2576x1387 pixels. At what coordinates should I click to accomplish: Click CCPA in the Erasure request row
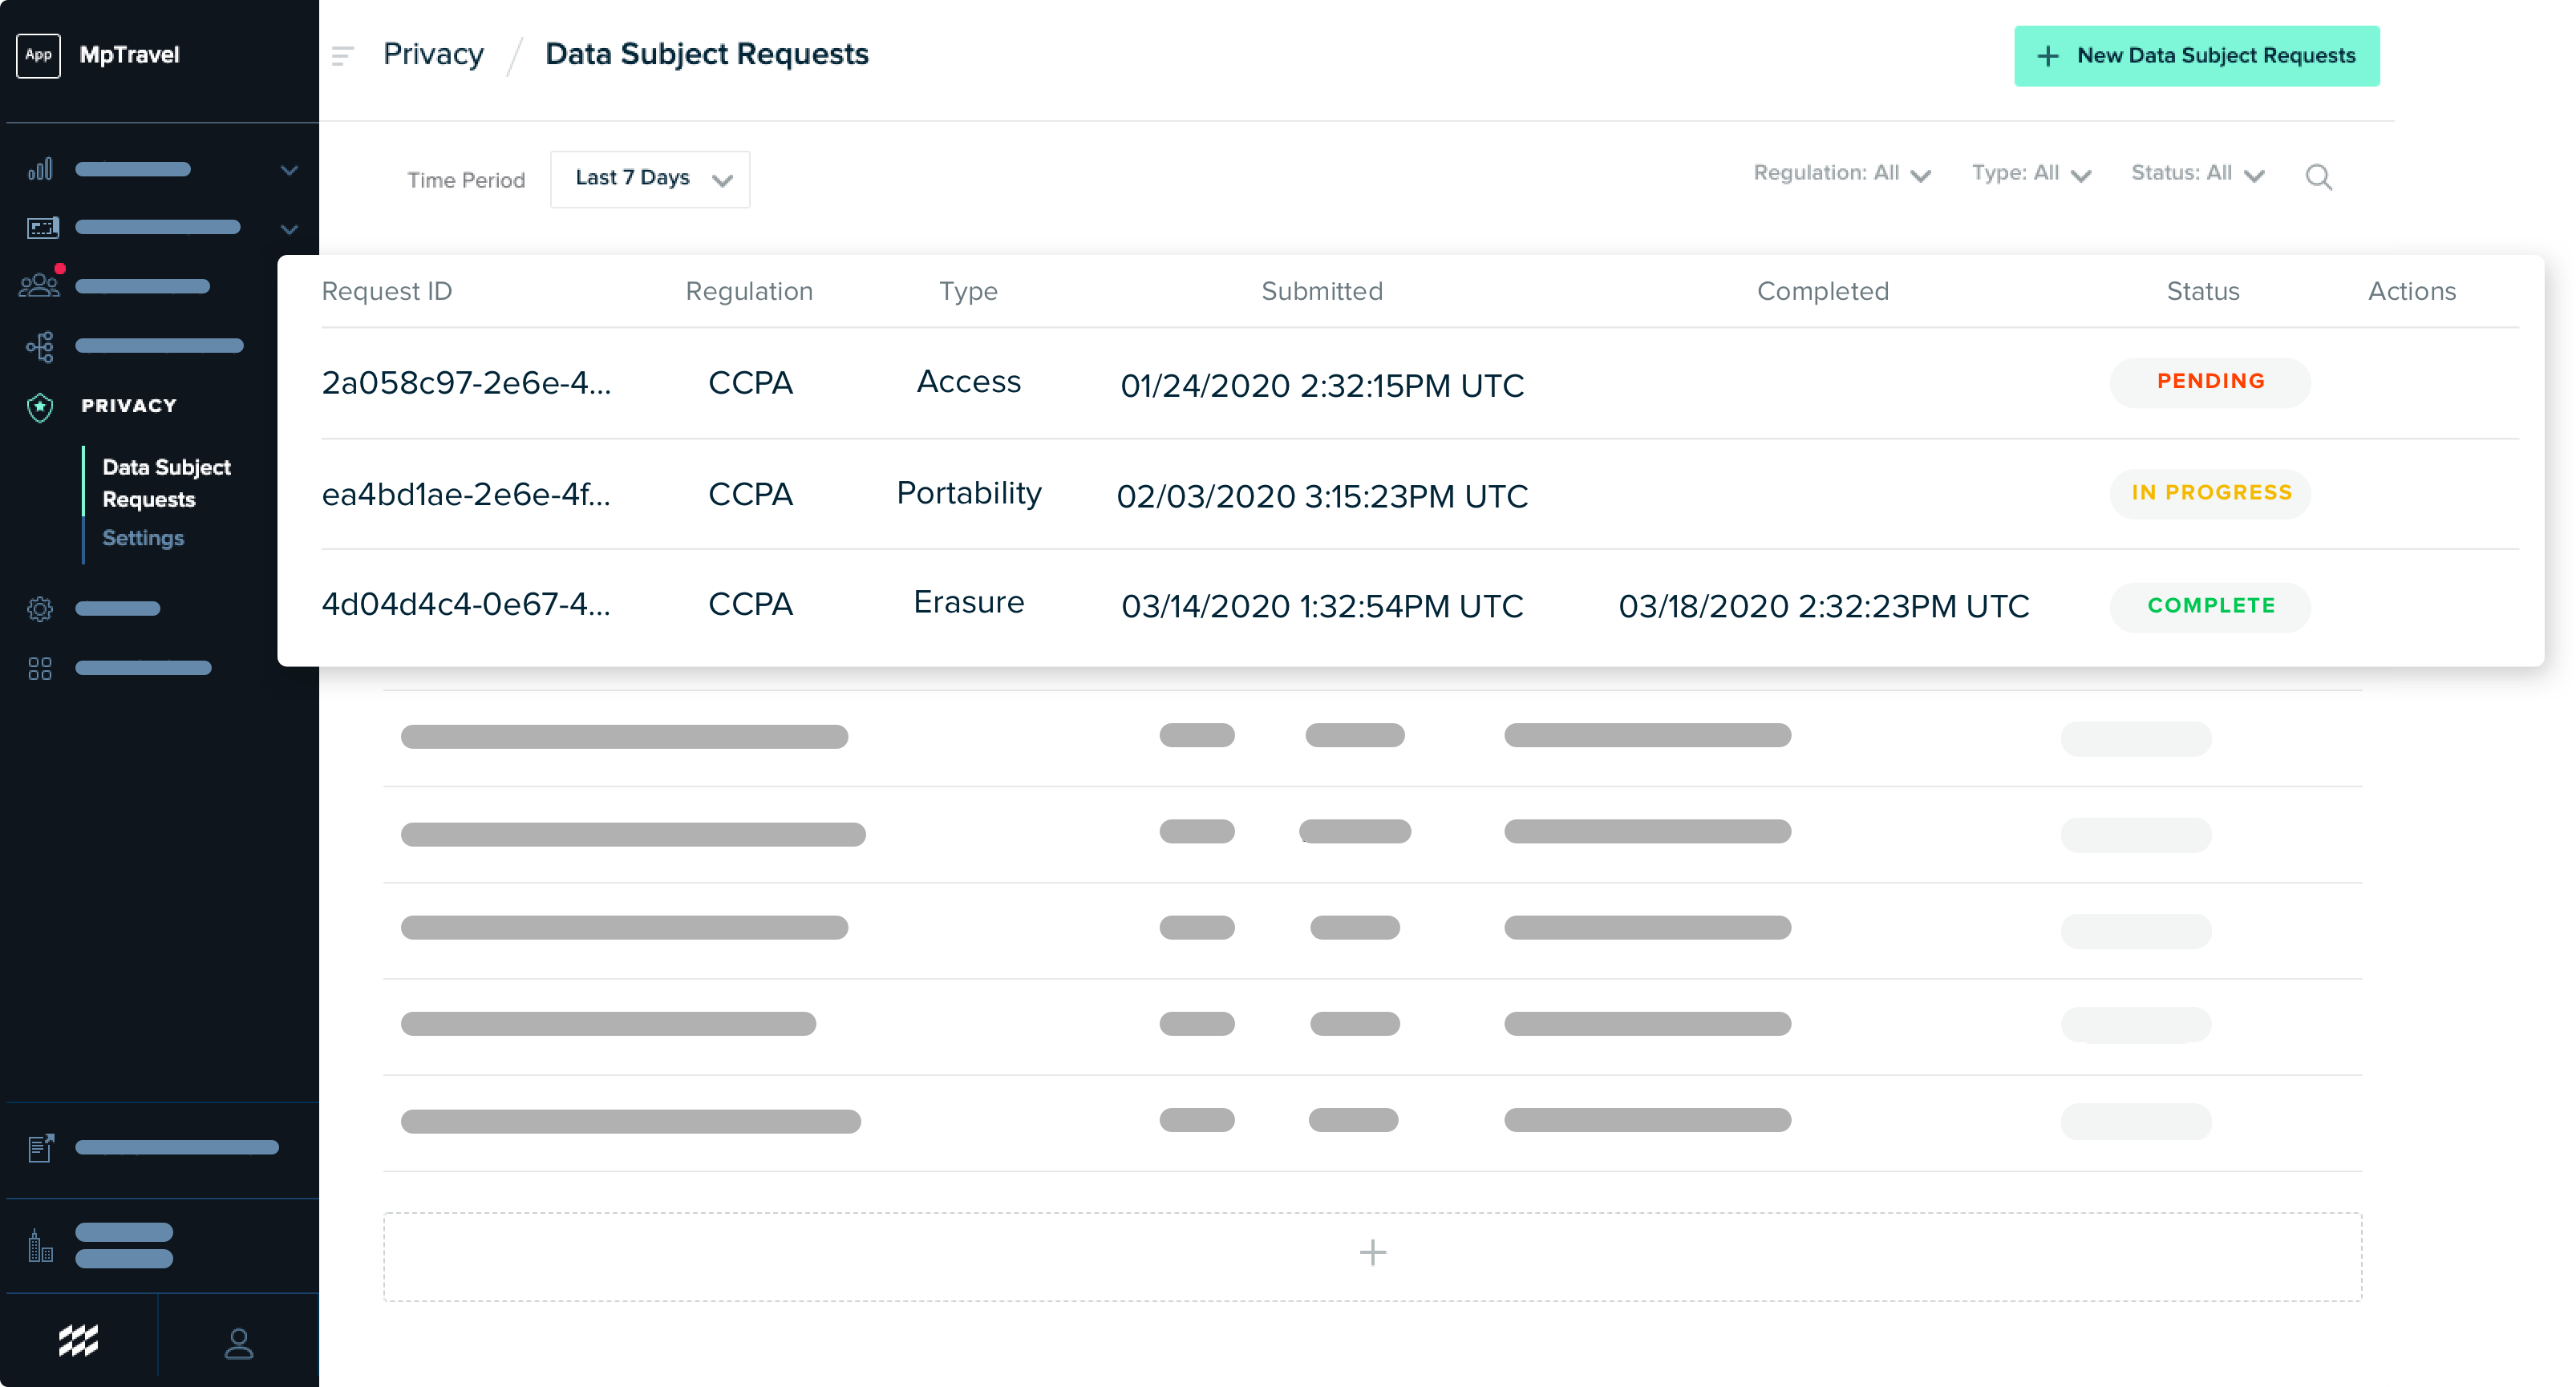pyautogui.click(x=750, y=604)
